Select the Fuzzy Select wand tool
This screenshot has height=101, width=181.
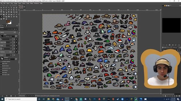(x=9, y=8)
